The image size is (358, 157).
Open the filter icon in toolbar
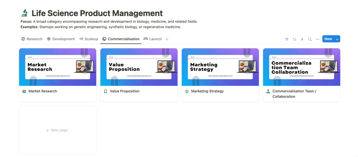click(287, 39)
